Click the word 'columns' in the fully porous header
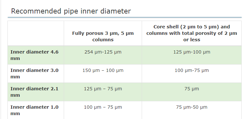Image resolution: width=243 pixels, height=119 pixels. (103, 40)
